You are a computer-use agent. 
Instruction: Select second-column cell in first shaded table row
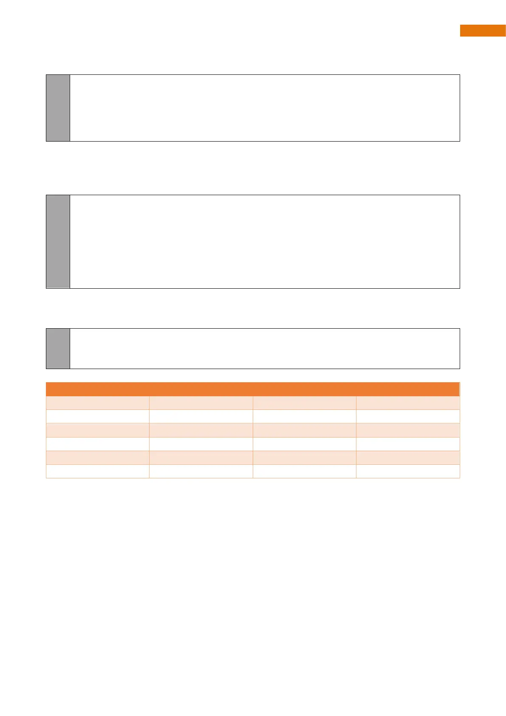point(201,403)
